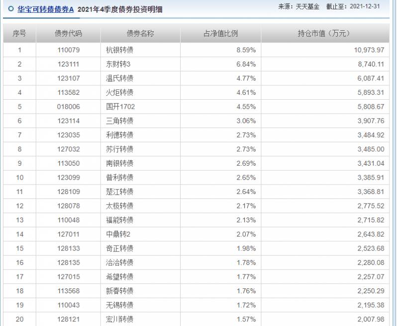Select bond name 希望转债
This screenshot has height=326, width=398.
119,277
